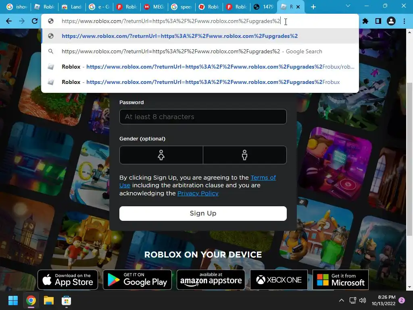Screen dimensions: 413x310
Task: Click inside the address bar URL text
Action: pos(171,21)
